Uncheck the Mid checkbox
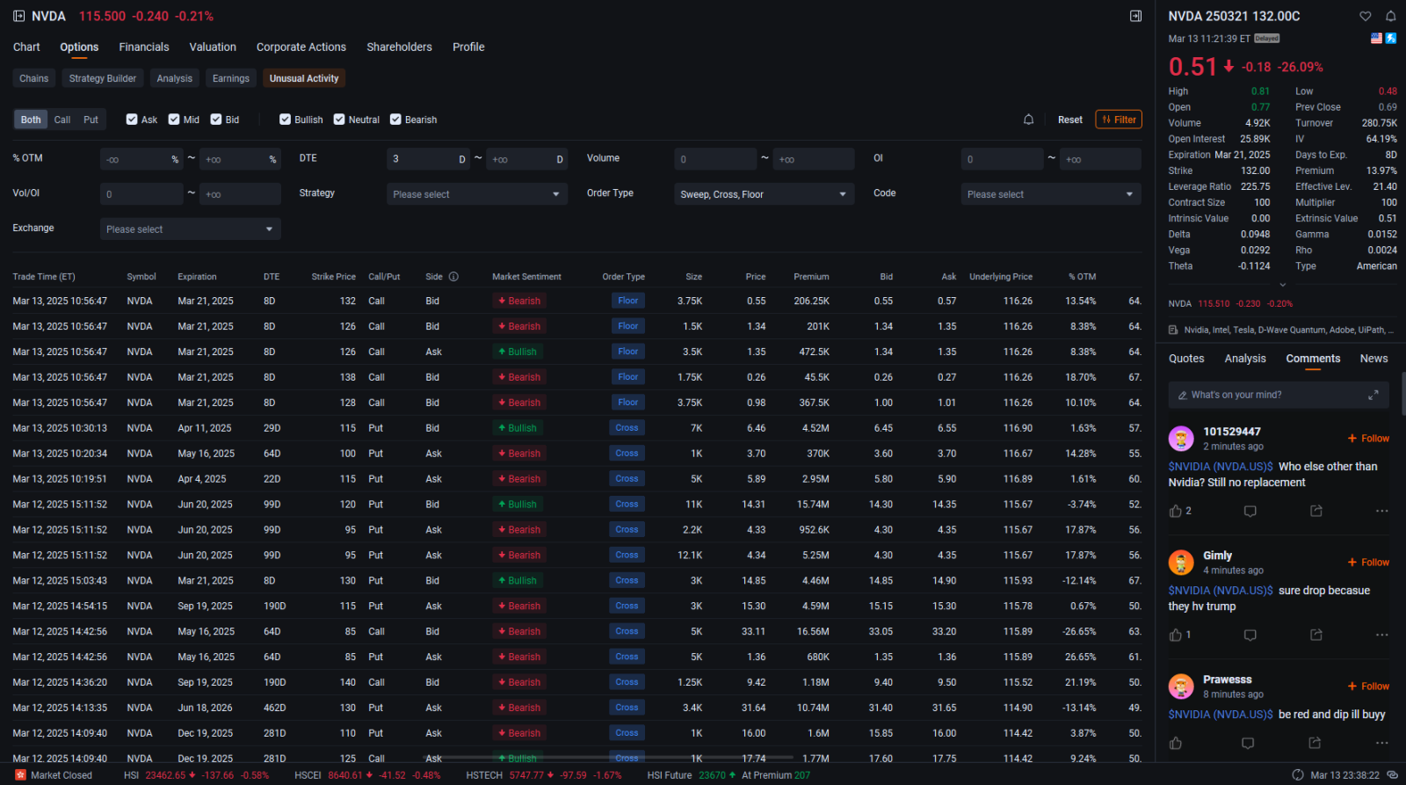This screenshot has height=785, width=1406. [x=174, y=120]
